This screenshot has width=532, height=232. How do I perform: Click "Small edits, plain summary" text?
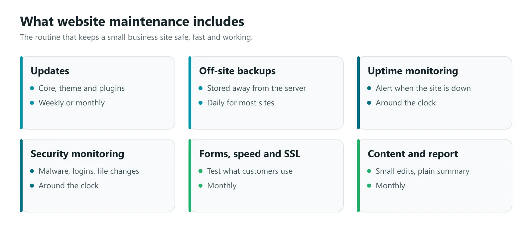point(423,171)
